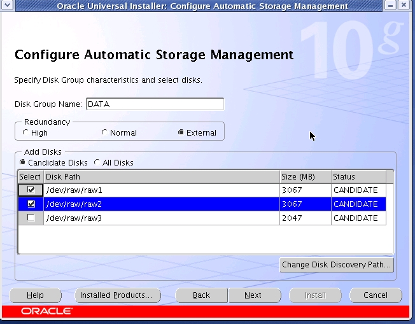This screenshot has width=415, height=324.
Task: Click CANDIDATE status of raw1 row
Action: click(x=358, y=190)
